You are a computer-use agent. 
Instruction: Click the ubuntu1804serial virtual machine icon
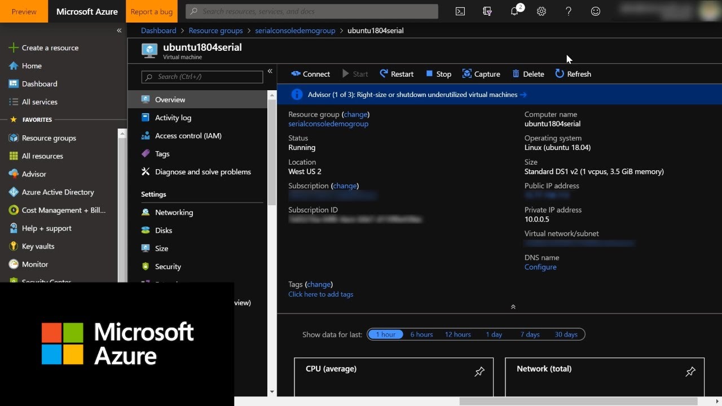tap(149, 51)
